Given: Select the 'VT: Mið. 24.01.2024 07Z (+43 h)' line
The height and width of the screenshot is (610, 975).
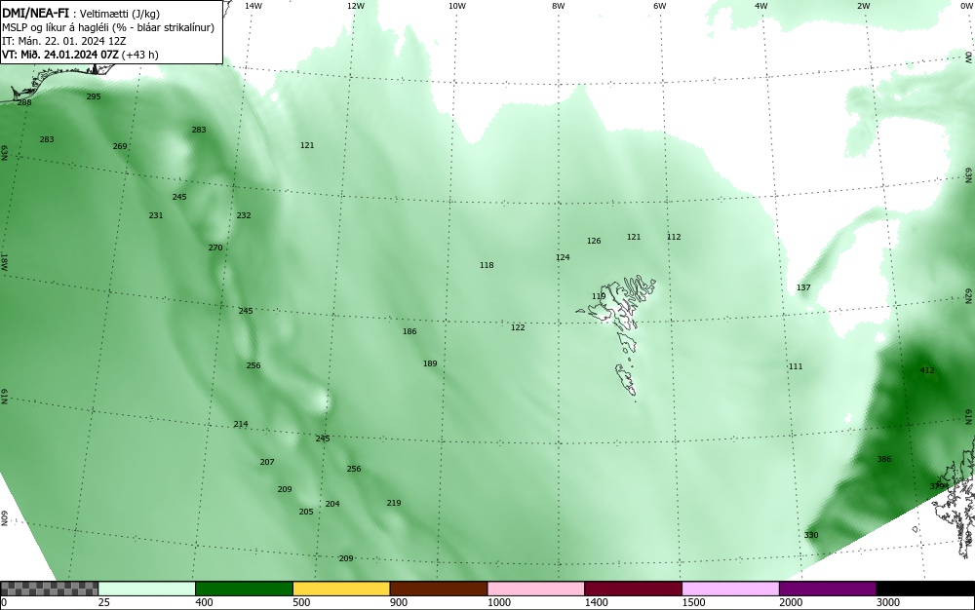Looking at the screenshot, I should pos(80,55).
